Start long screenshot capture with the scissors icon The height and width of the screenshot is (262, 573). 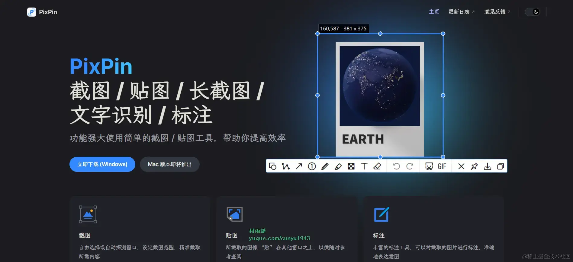[429, 166]
